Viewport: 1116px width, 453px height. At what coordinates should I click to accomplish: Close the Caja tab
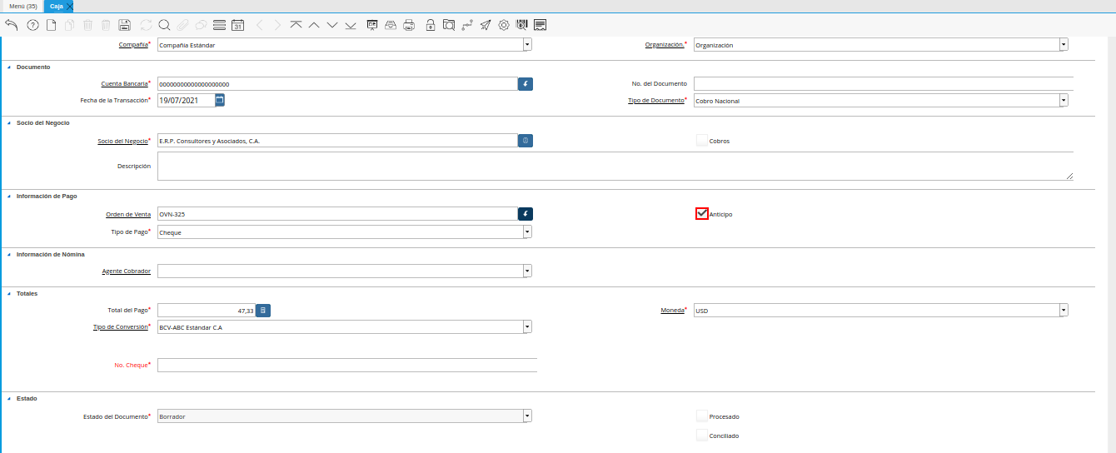[x=70, y=6]
